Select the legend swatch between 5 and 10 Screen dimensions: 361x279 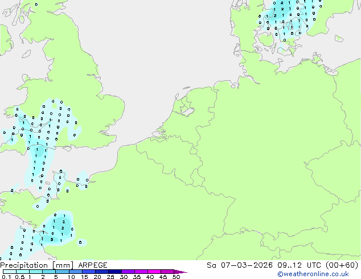click(62, 272)
